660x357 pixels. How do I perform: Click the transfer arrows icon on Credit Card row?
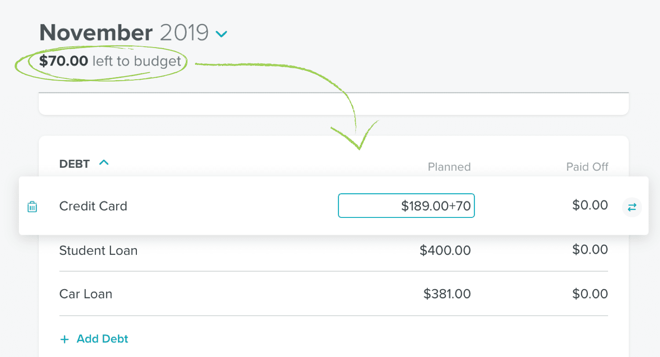click(632, 207)
